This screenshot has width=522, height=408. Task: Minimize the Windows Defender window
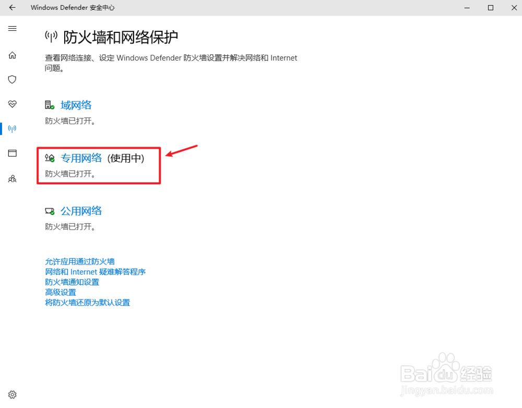(467, 8)
